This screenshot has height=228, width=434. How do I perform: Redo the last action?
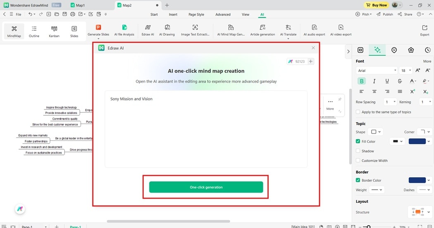pyautogui.click(x=41, y=14)
